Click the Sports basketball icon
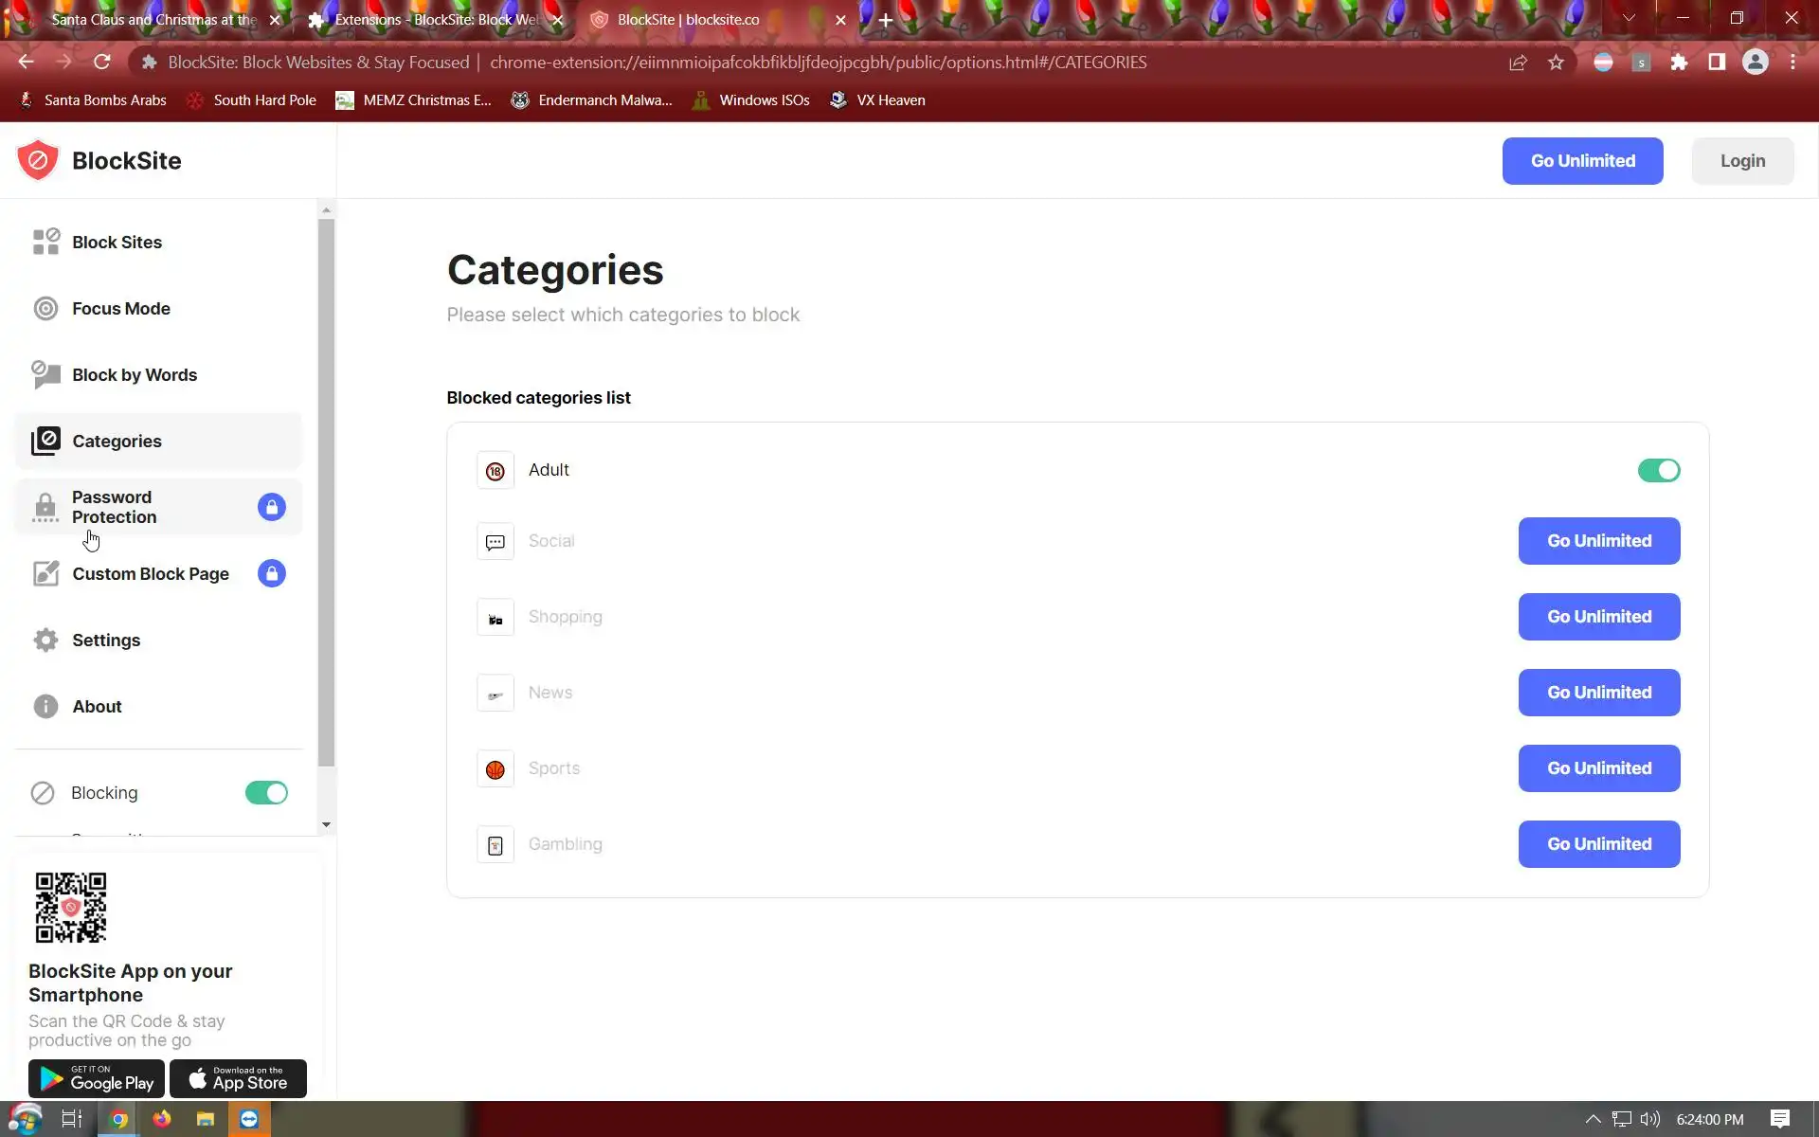 click(x=495, y=769)
